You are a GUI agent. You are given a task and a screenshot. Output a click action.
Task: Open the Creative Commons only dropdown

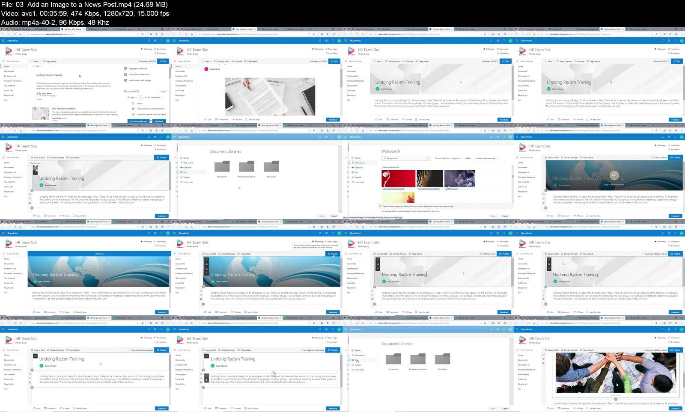(x=486, y=158)
